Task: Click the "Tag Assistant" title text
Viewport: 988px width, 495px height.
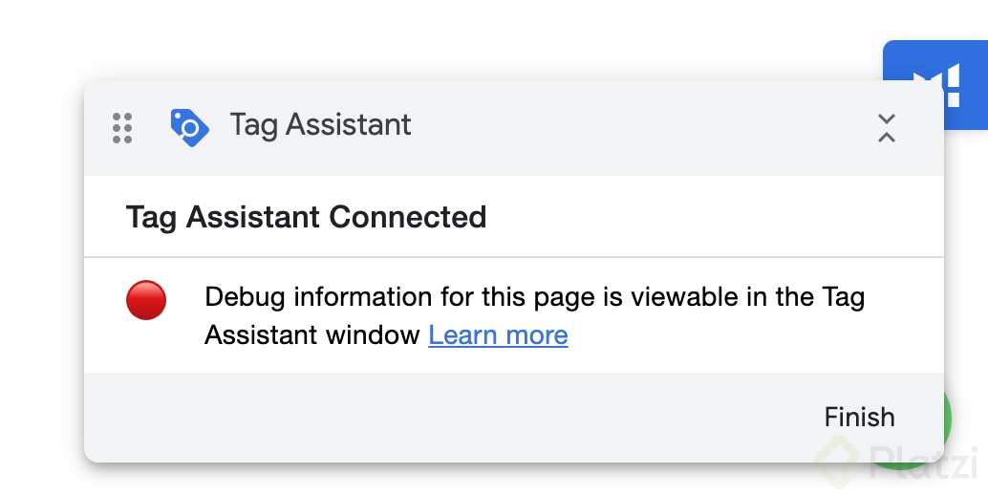Action: coord(320,125)
